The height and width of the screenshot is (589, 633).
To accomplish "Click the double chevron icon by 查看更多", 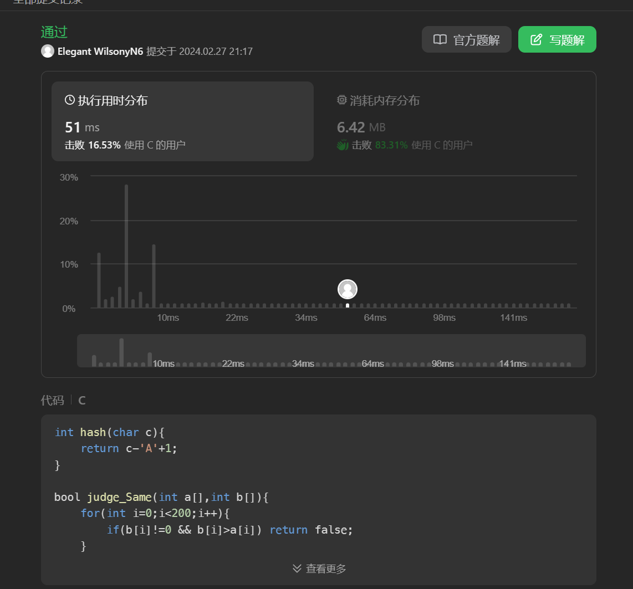I will 297,568.
